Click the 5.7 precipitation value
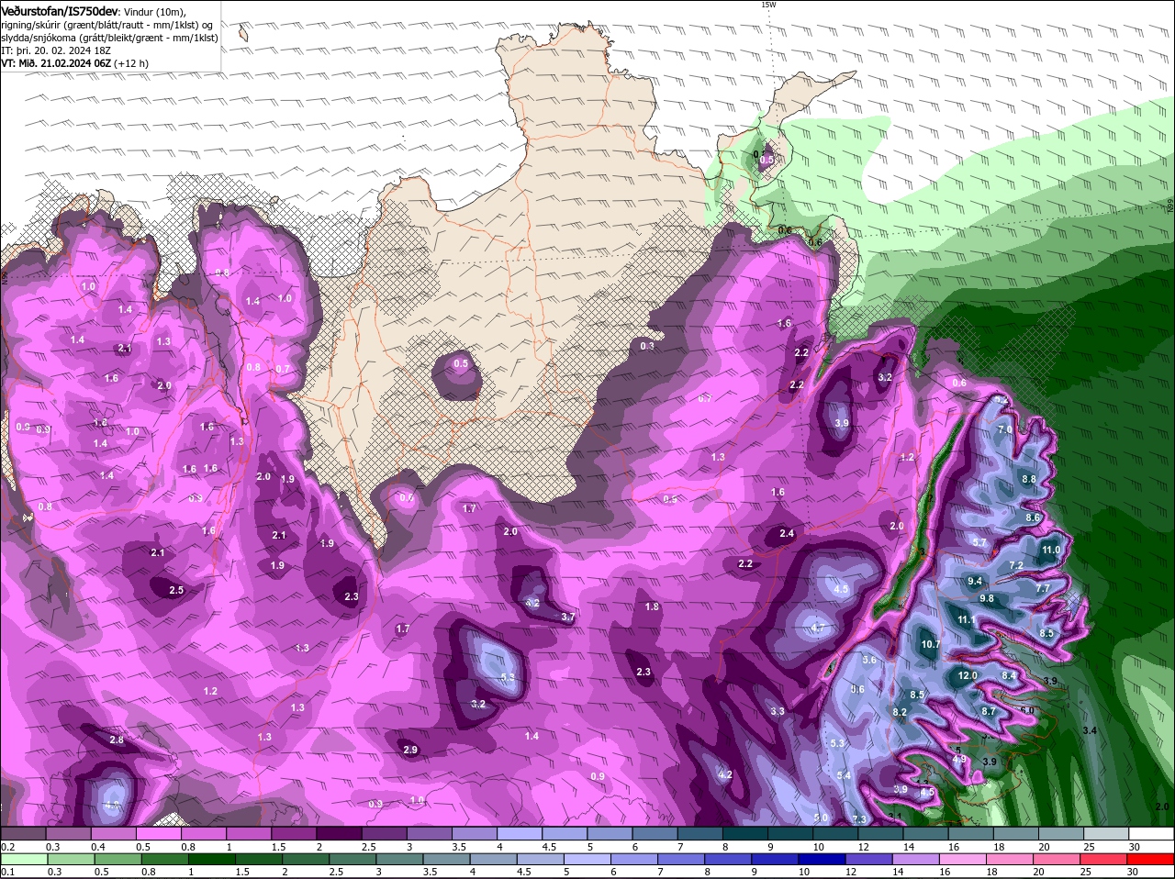 [979, 542]
